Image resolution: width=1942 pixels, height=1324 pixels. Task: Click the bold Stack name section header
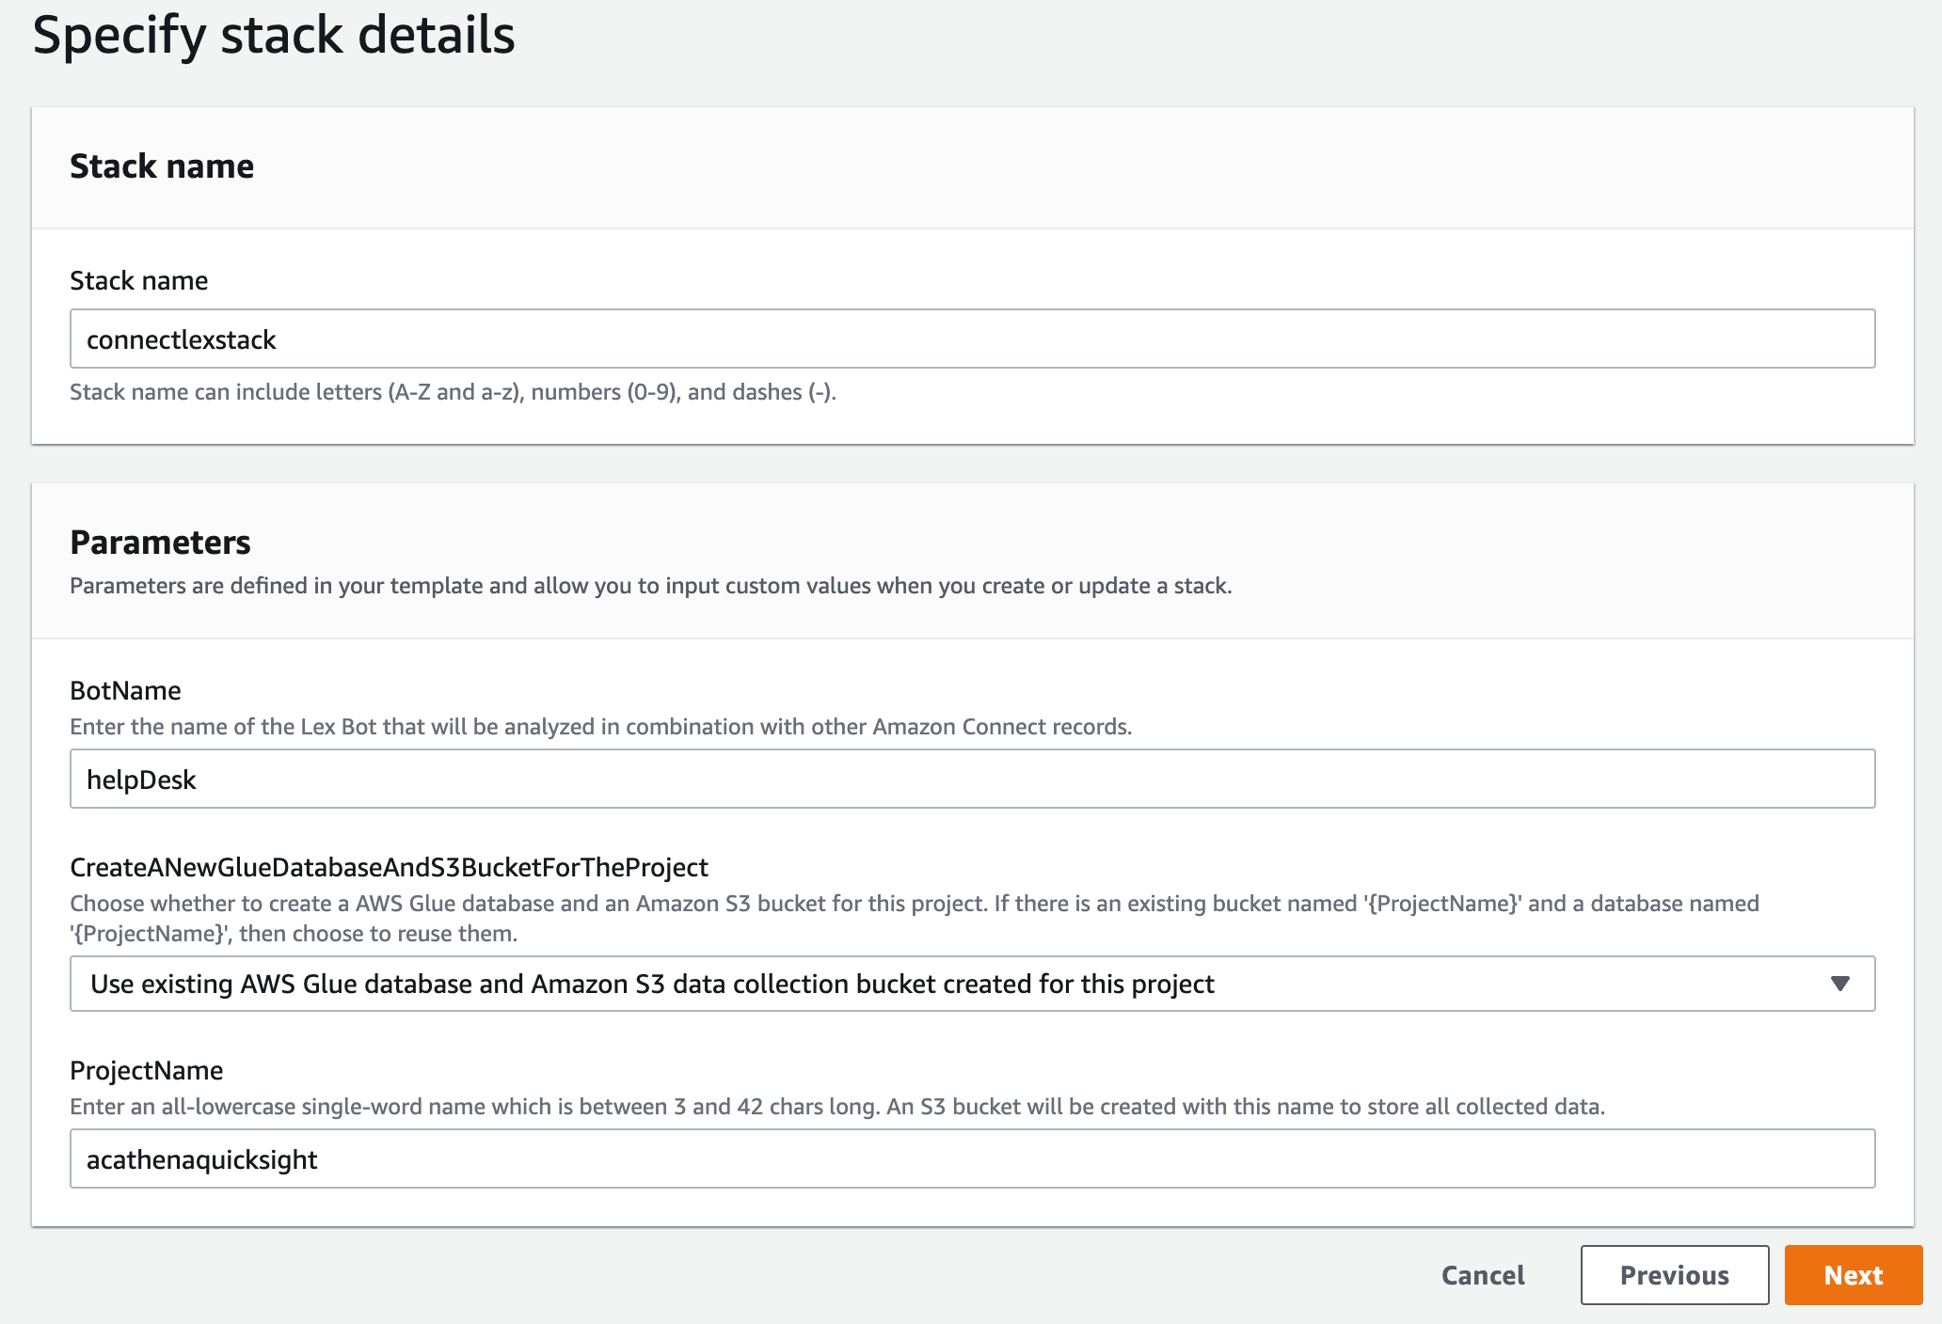tap(162, 166)
